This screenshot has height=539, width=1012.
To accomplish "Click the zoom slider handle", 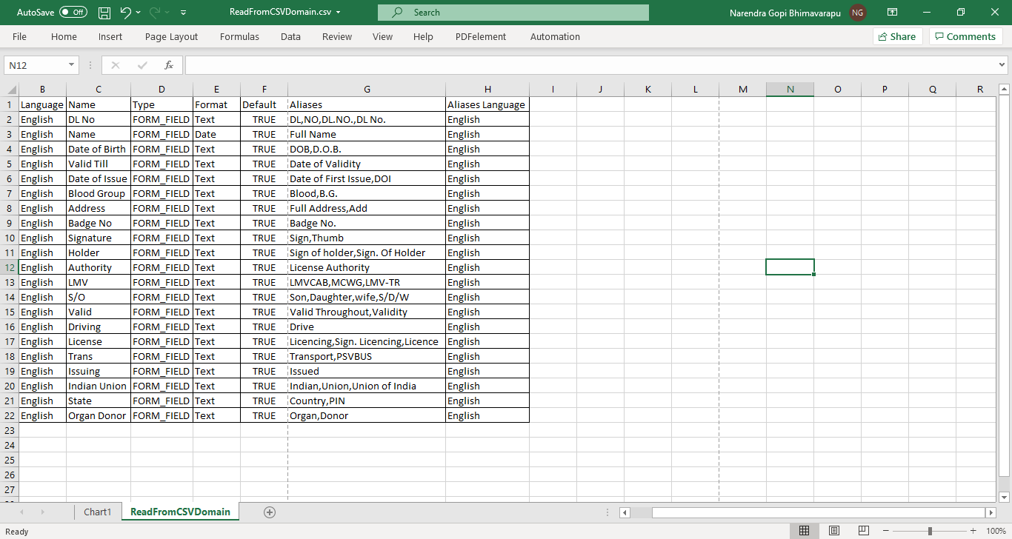I will click(x=930, y=531).
